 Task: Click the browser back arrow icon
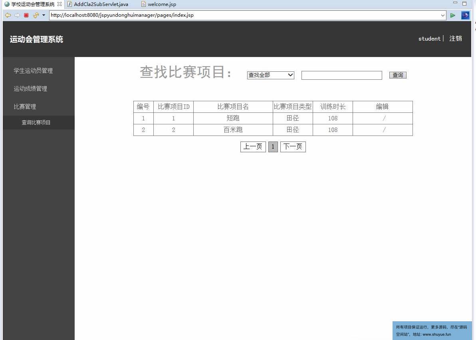coord(8,15)
